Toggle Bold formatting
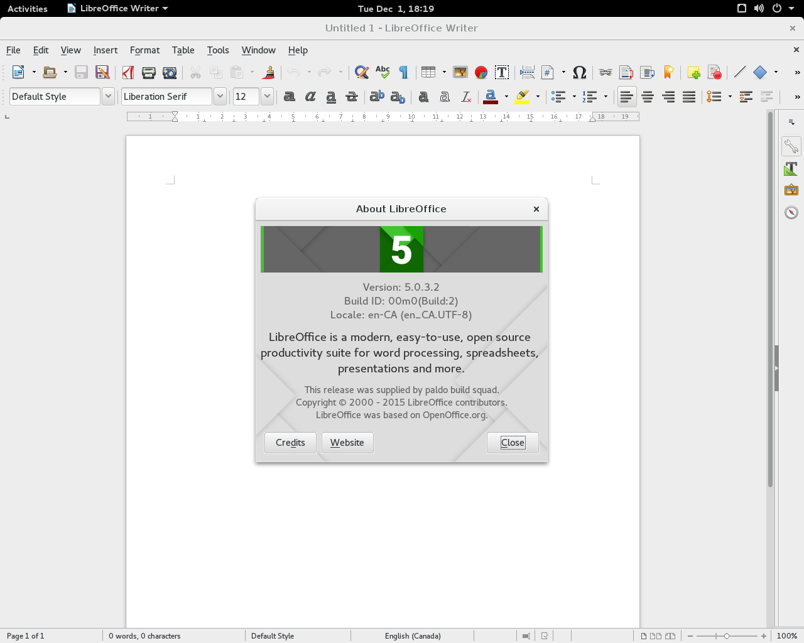Screen dimensions: 804x643 coord(290,97)
